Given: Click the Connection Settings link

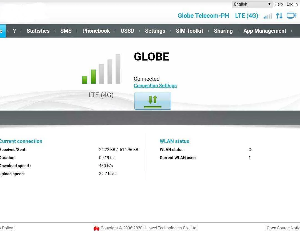Looking at the screenshot, I should click(x=155, y=86).
